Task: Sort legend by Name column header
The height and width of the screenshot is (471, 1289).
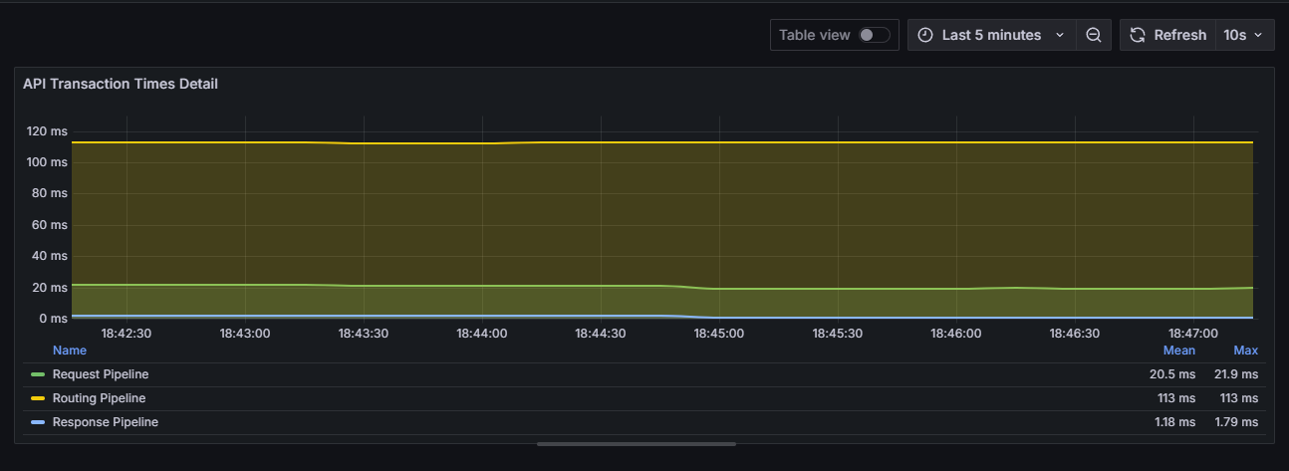Action: coord(70,351)
